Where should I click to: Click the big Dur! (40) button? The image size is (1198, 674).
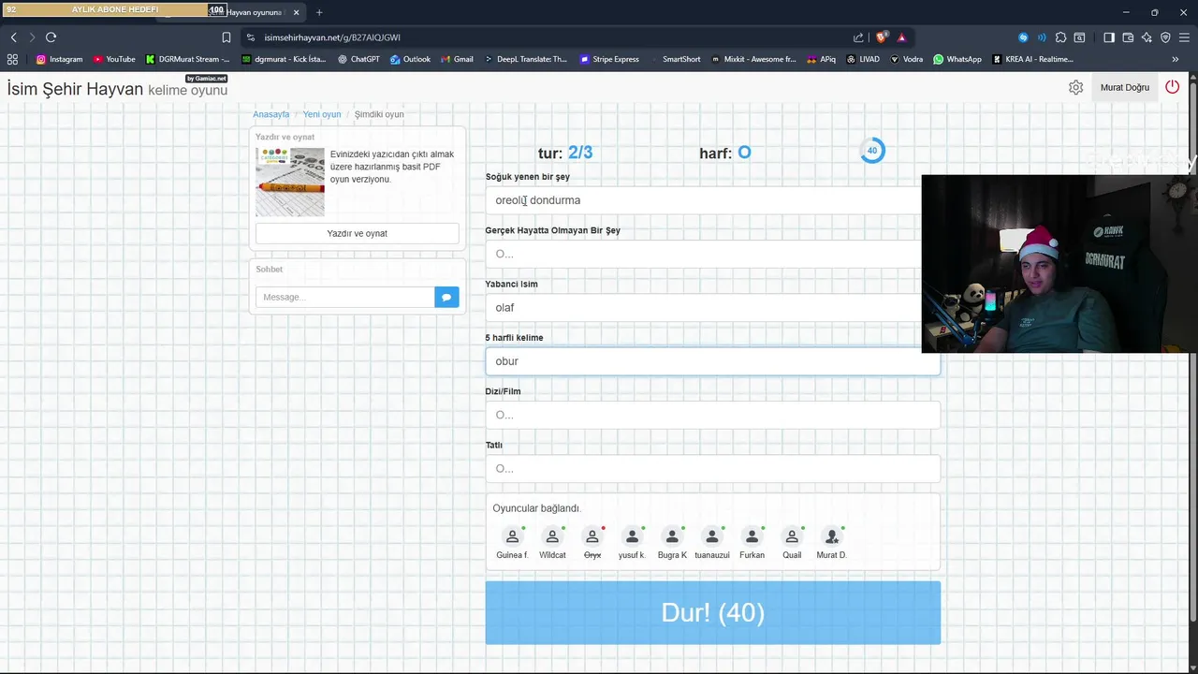point(713,612)
